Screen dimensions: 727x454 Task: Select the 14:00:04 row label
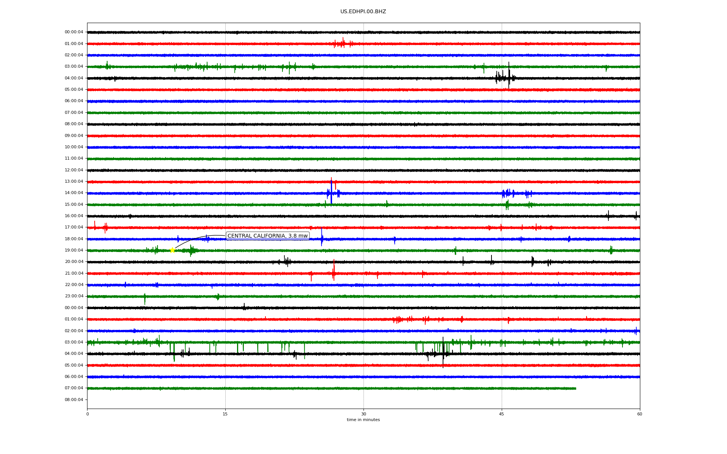[x=74, y=193]
